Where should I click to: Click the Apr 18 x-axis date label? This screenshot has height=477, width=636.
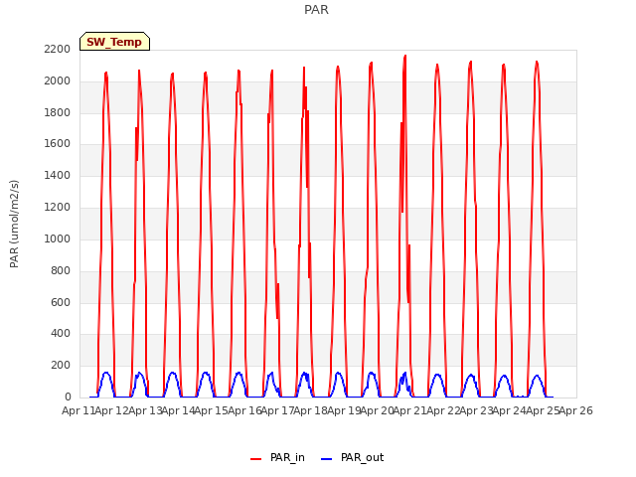pyautogui.click(x=311, y=410)
